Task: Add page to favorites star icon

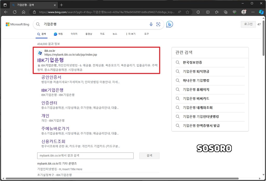Action: coord(187,12)
